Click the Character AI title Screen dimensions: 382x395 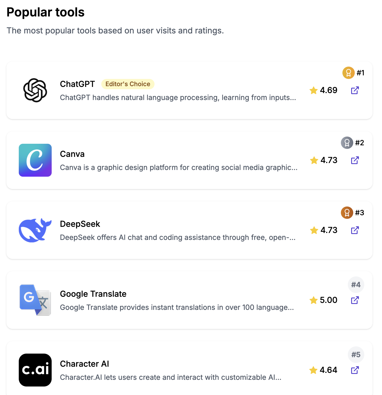84,364
